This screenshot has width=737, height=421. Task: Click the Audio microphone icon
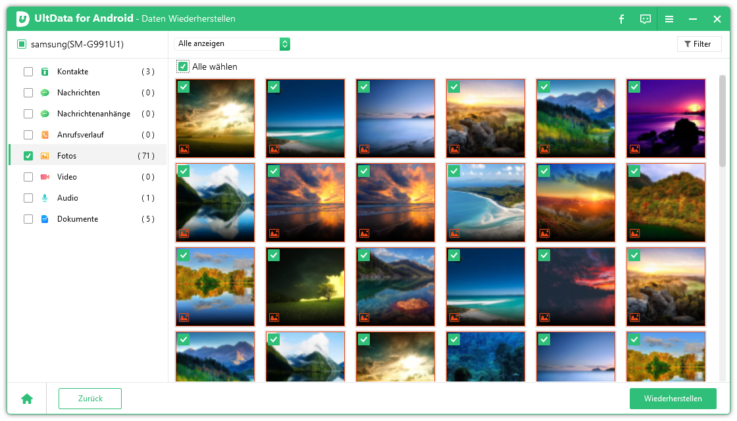[45, 198]
